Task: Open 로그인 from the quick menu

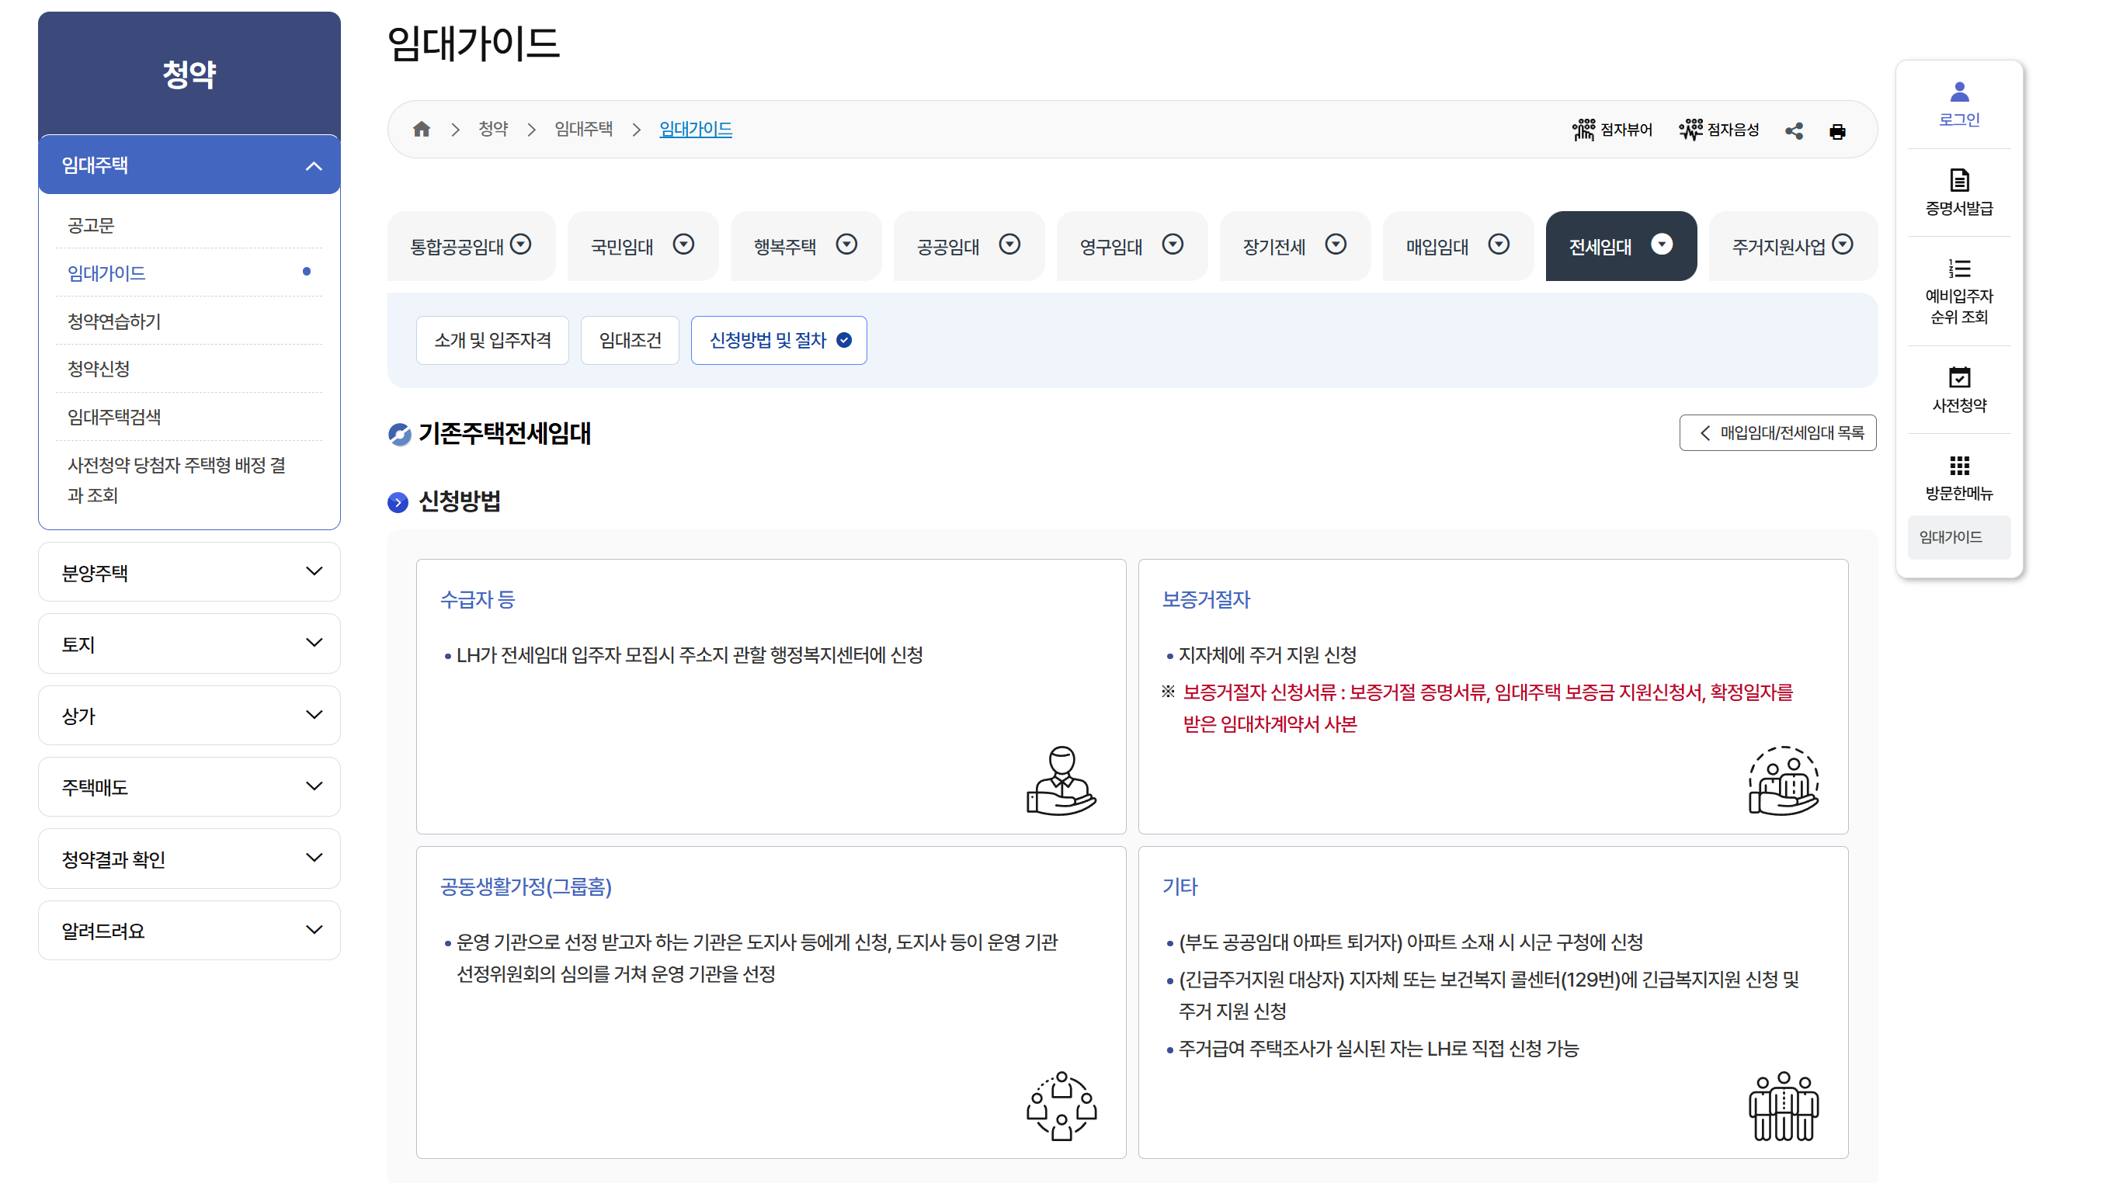Action: pyautogui.click(x=1958, y=105)
